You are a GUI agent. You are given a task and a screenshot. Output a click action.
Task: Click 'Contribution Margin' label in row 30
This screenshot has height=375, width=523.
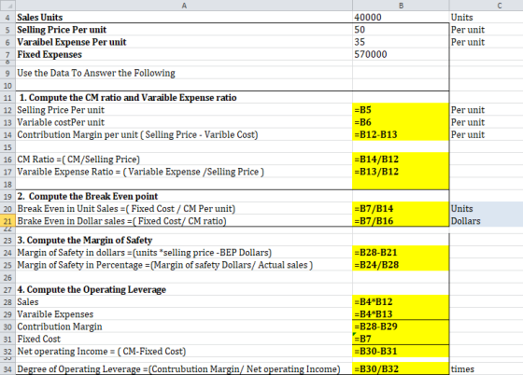[184, 326]
